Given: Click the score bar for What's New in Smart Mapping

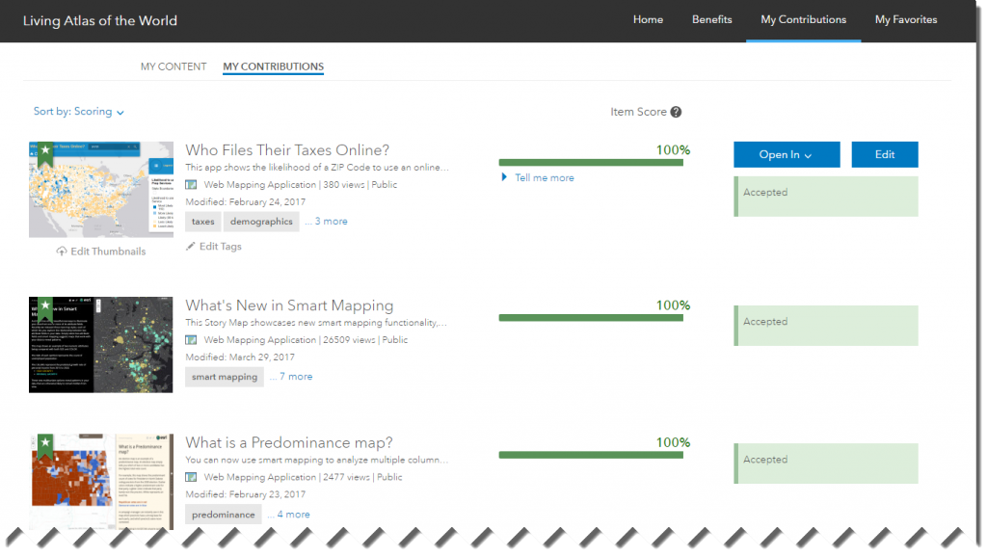Looking at the screenshot, I should pos(591,318).
